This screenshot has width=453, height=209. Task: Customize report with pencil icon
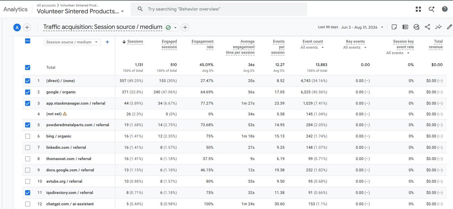point(449,27)
